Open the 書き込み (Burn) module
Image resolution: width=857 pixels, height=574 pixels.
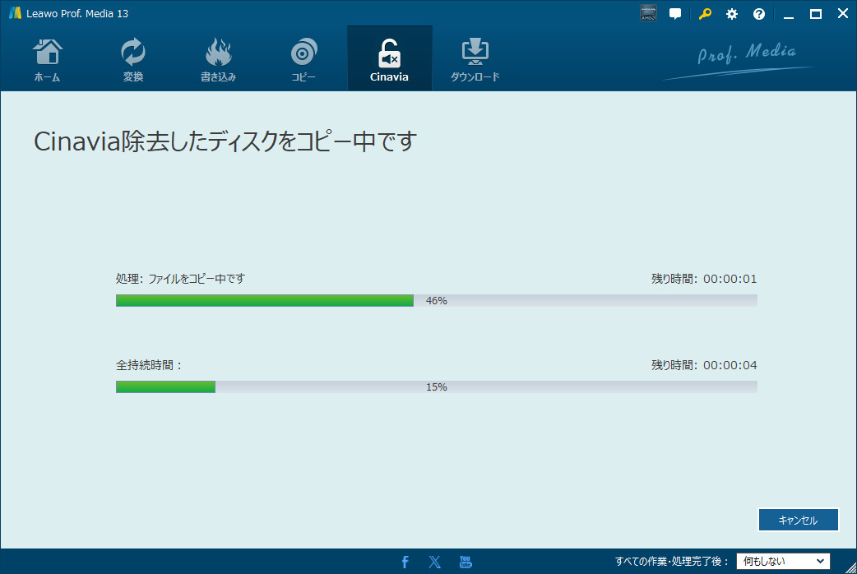point(218,59)
